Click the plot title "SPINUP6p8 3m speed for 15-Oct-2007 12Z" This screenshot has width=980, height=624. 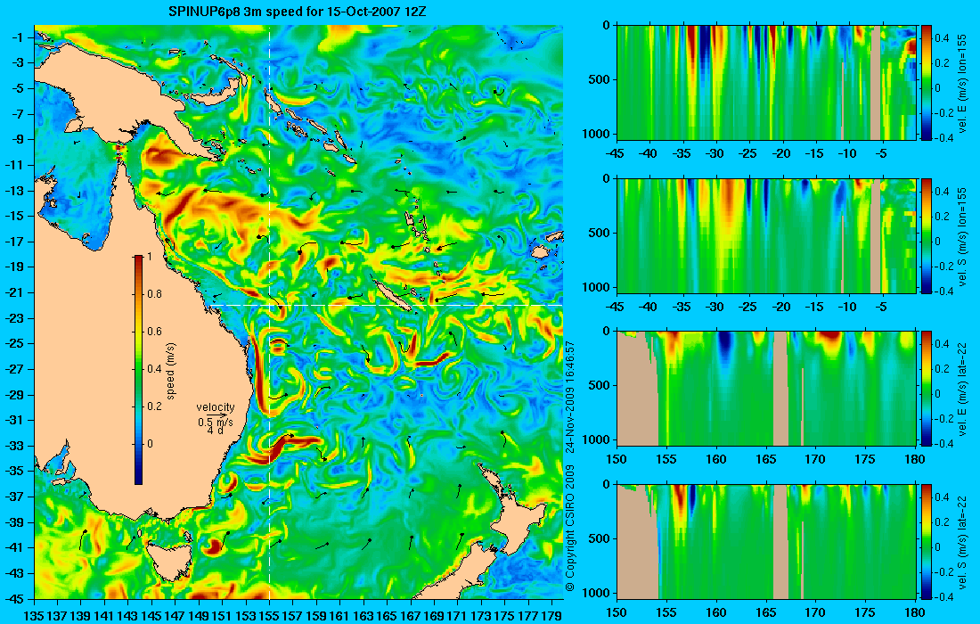[x=298, y=12]
